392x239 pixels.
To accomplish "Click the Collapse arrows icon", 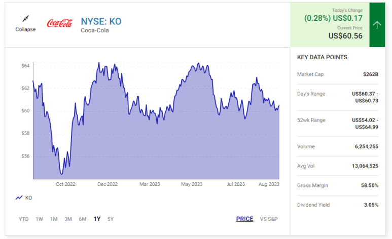I will pos(25,18).
